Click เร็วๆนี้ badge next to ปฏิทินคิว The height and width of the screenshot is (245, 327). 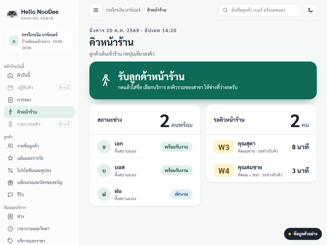tap(64, 88)
